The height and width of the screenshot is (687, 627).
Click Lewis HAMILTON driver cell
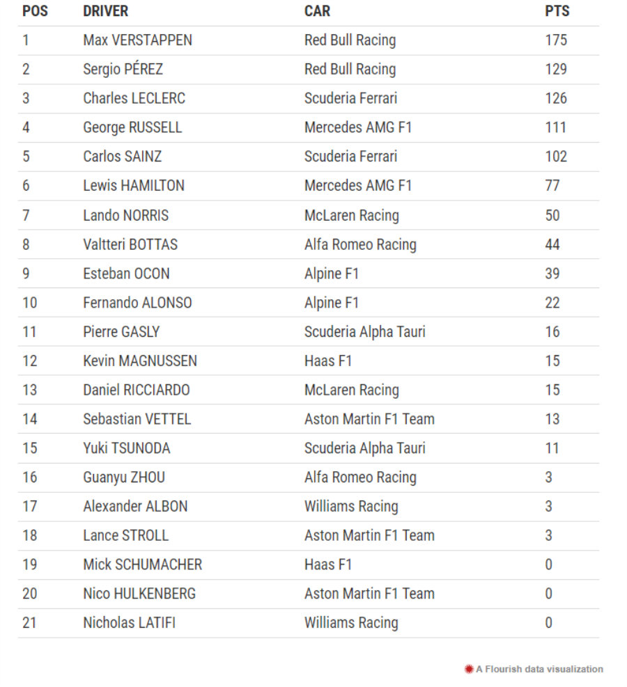click(134, 186)
